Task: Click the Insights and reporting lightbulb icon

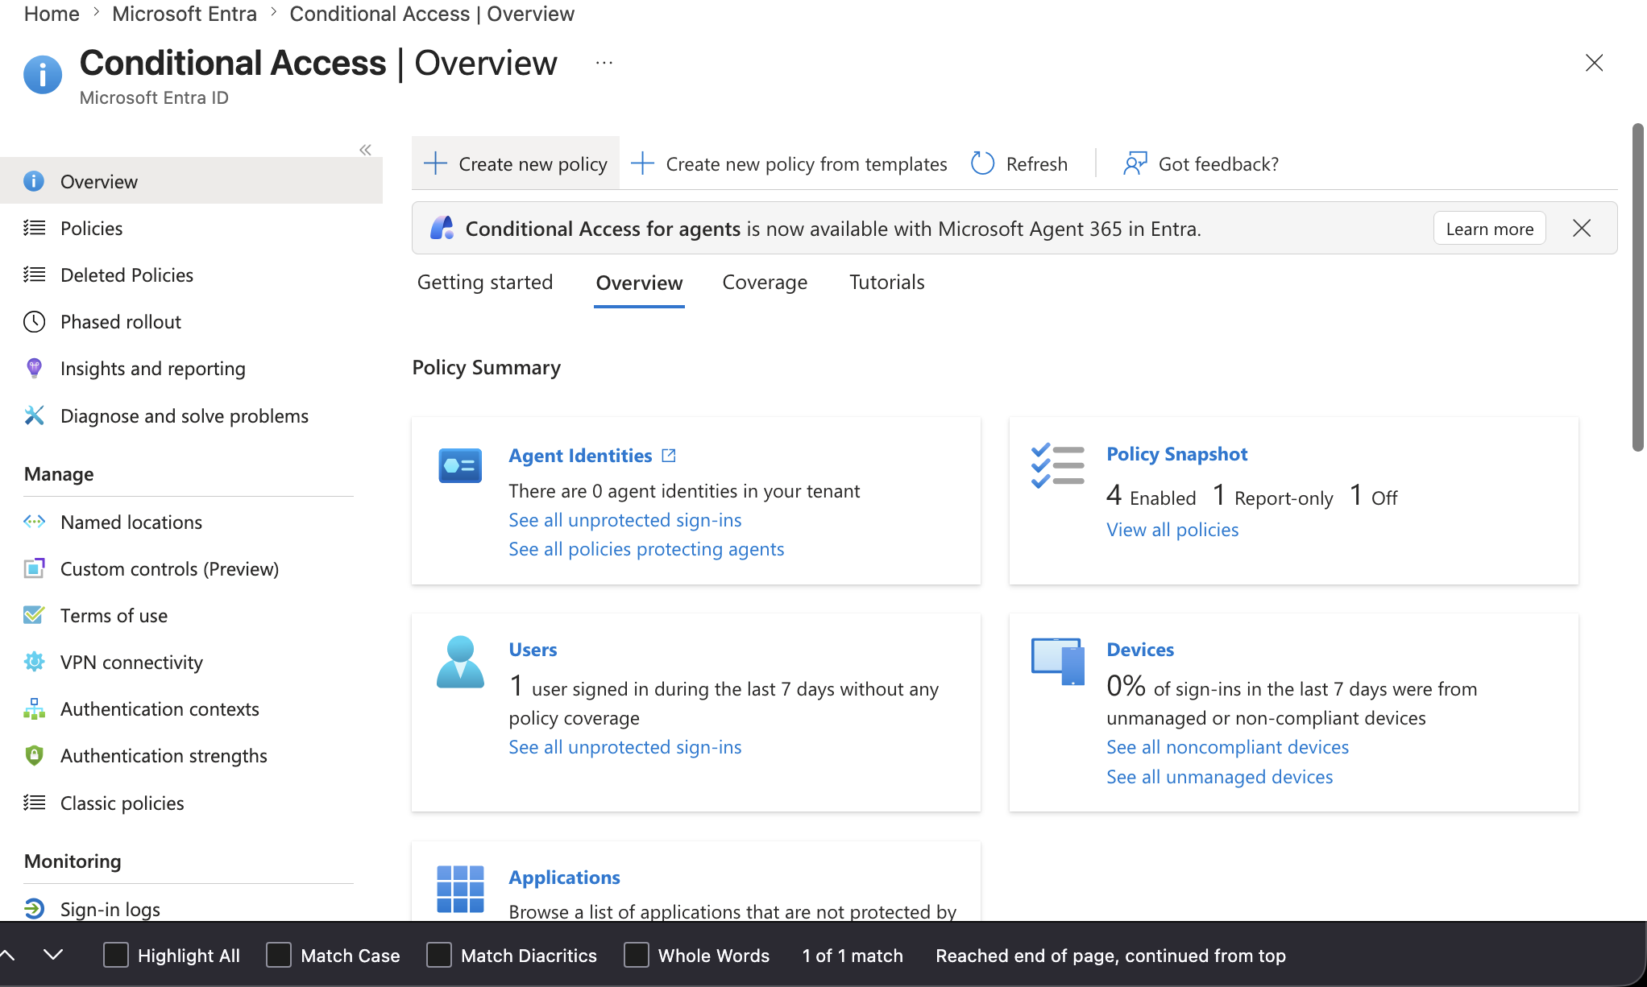Action: pyautogui.click(x=34, y=368)
